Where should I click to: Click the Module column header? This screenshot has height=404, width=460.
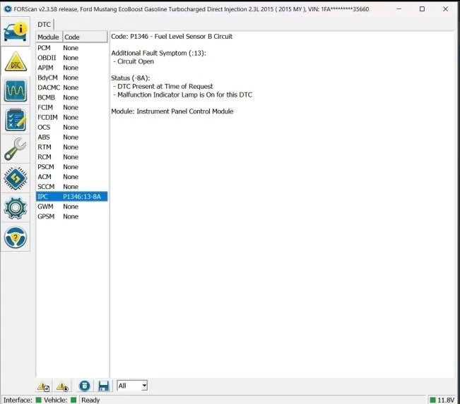[x=49, y=37]
